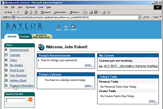
Task: Click the Blackboard Help question icon
Action: pos(66,28)
